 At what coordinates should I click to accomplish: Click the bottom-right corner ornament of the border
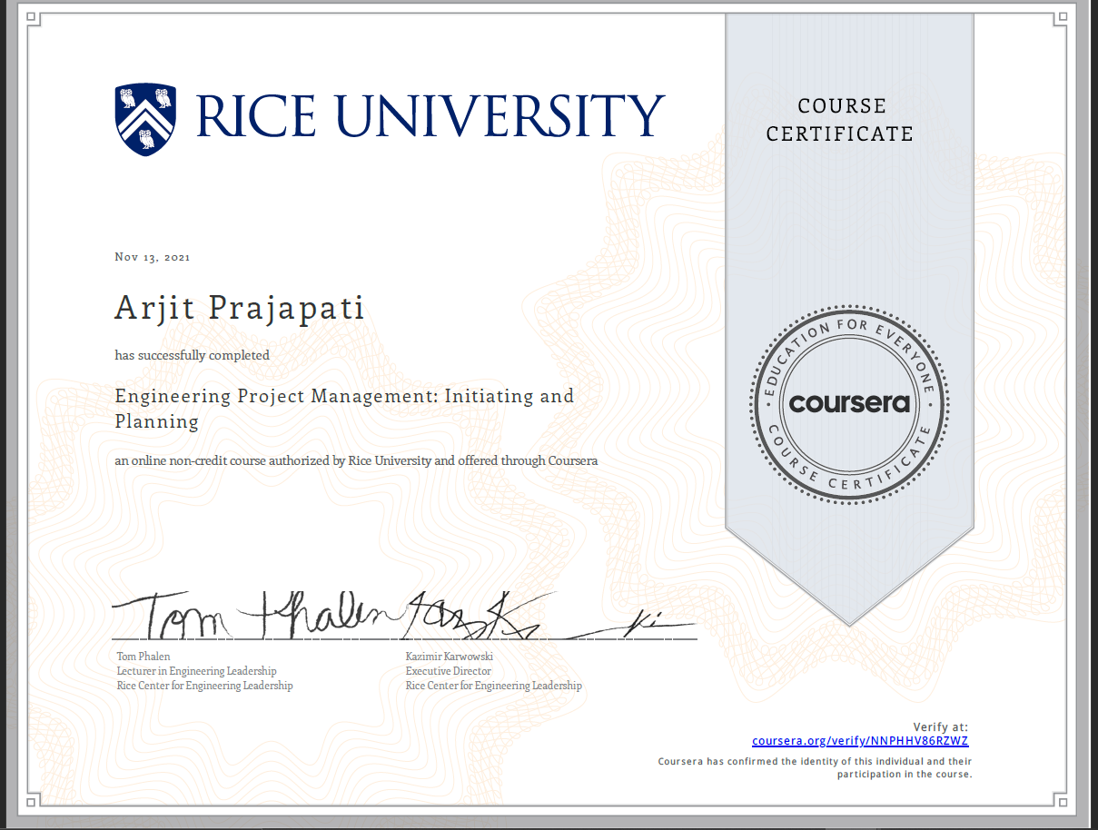click(1059, 801)
